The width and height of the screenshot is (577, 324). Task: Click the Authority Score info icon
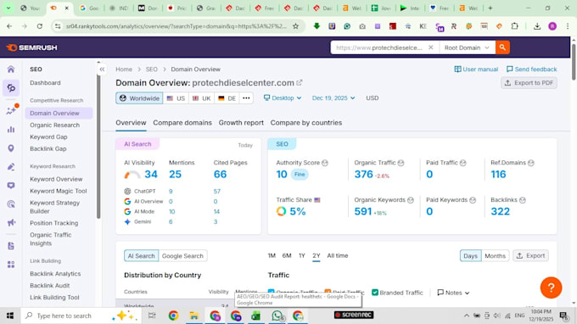pyautogui.click(x=324, y=163)
